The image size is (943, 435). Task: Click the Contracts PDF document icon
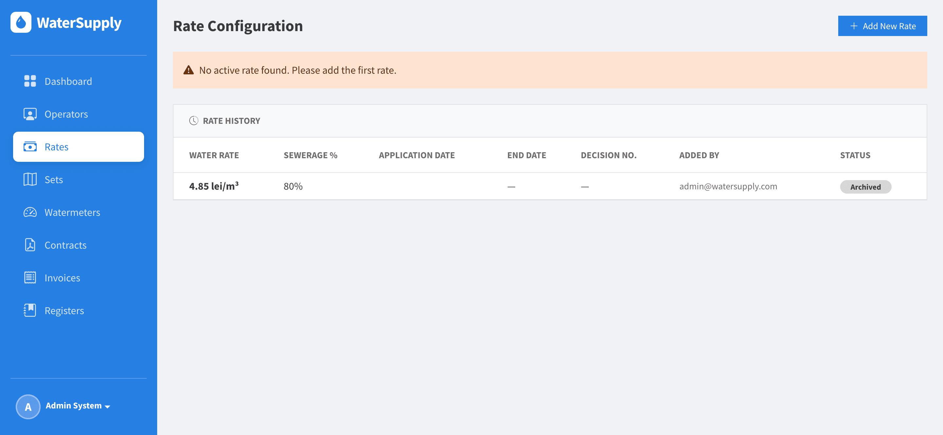30,245
